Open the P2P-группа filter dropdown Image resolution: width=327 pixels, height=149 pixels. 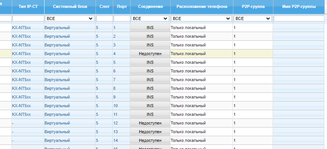coord(253,18)
